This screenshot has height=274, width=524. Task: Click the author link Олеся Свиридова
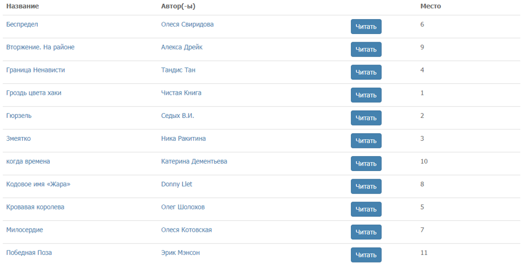tap(187, 24)
